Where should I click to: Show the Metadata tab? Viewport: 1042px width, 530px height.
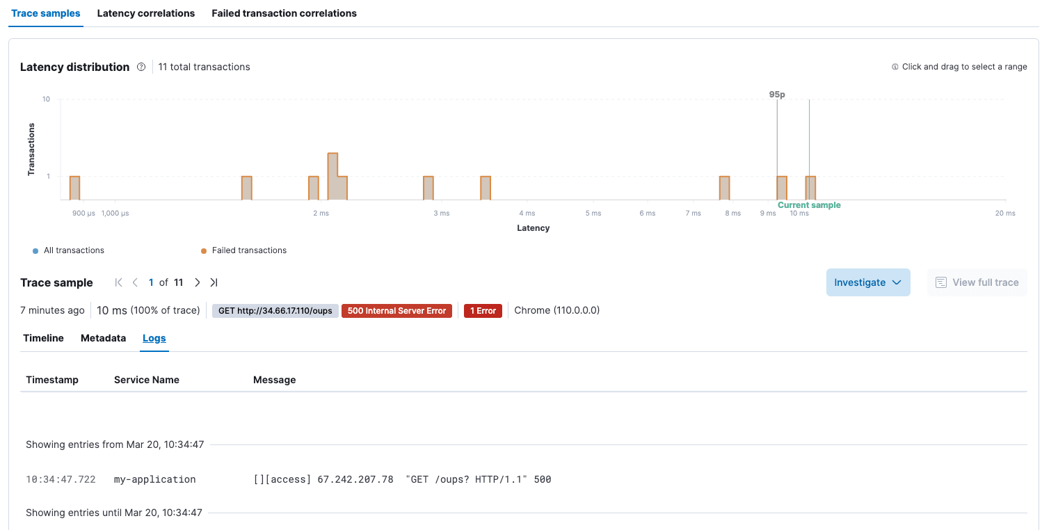pyautogui.click(x=103, y=338)
